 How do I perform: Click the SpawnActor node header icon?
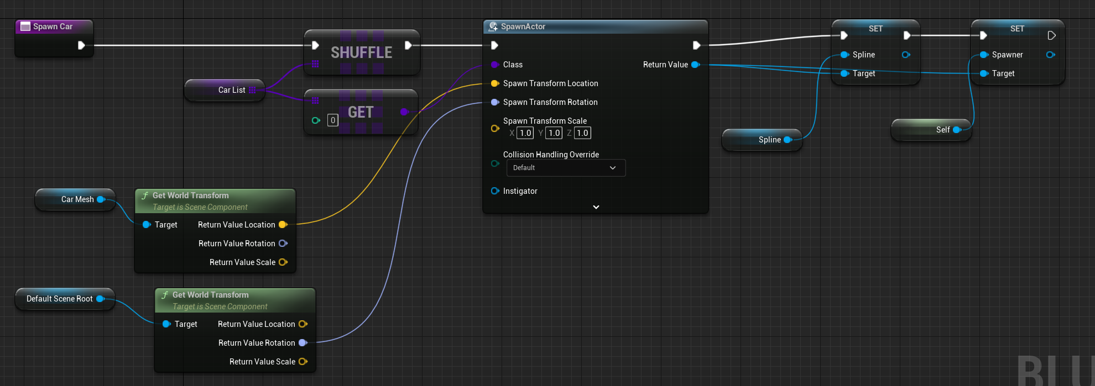coord(493,27)
